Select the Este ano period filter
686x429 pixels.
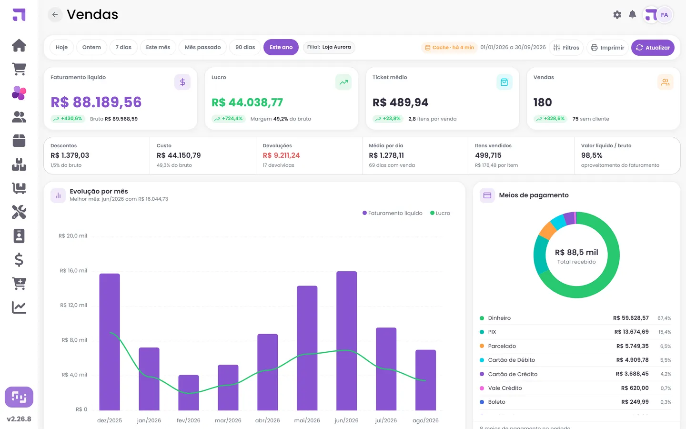tap(281, 47)
